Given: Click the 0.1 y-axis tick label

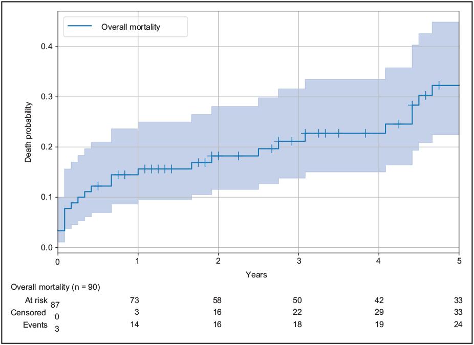Looking at the screenshot, I should click(47, 197).
